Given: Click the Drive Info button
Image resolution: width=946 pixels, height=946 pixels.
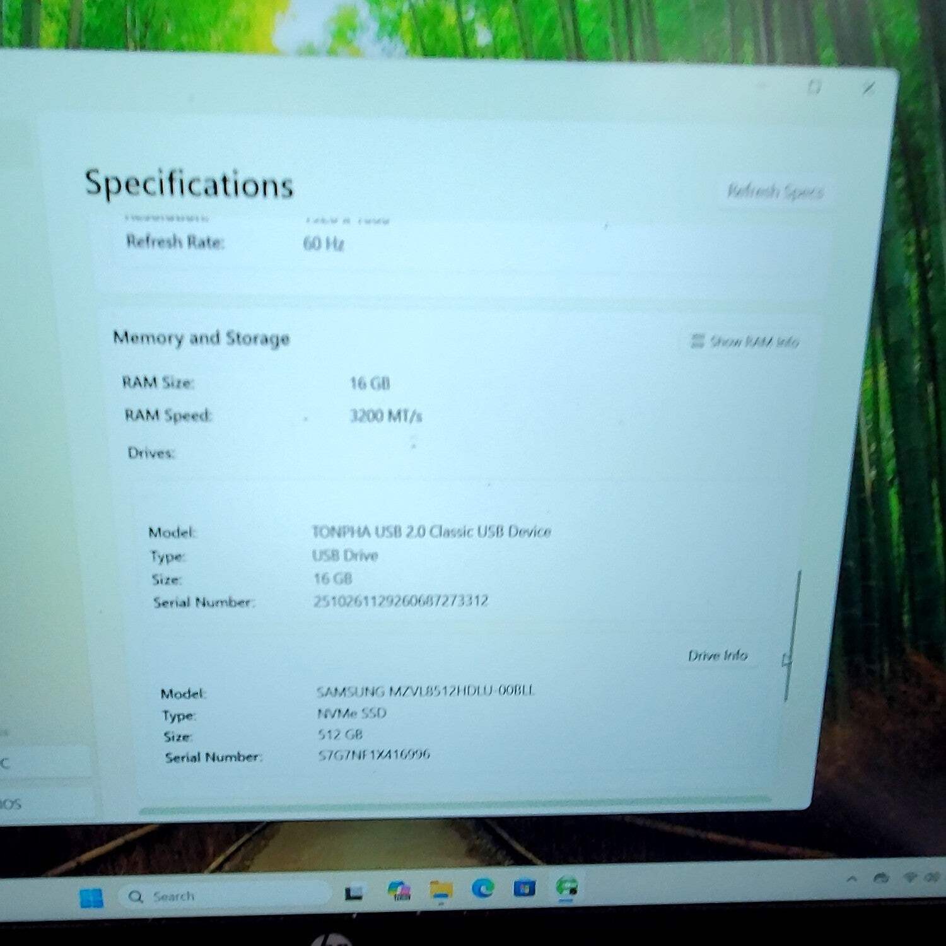Looking at the screenshot, I should point(718,655).
